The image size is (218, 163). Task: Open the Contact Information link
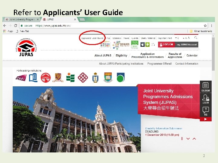187,64
